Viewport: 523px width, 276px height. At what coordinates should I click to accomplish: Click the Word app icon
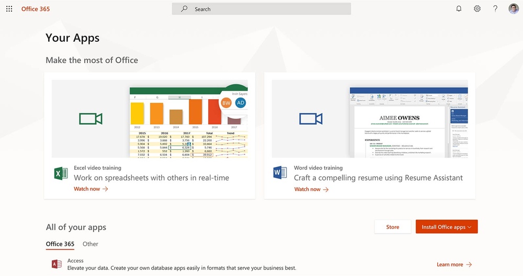(x=280, y=173)
